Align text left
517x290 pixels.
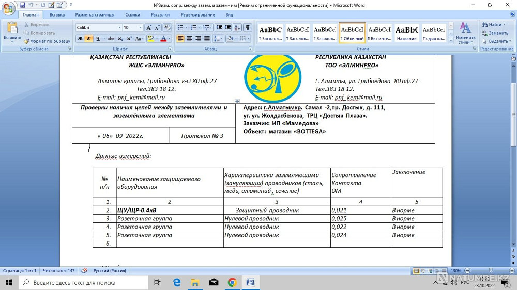click(180, 39)
